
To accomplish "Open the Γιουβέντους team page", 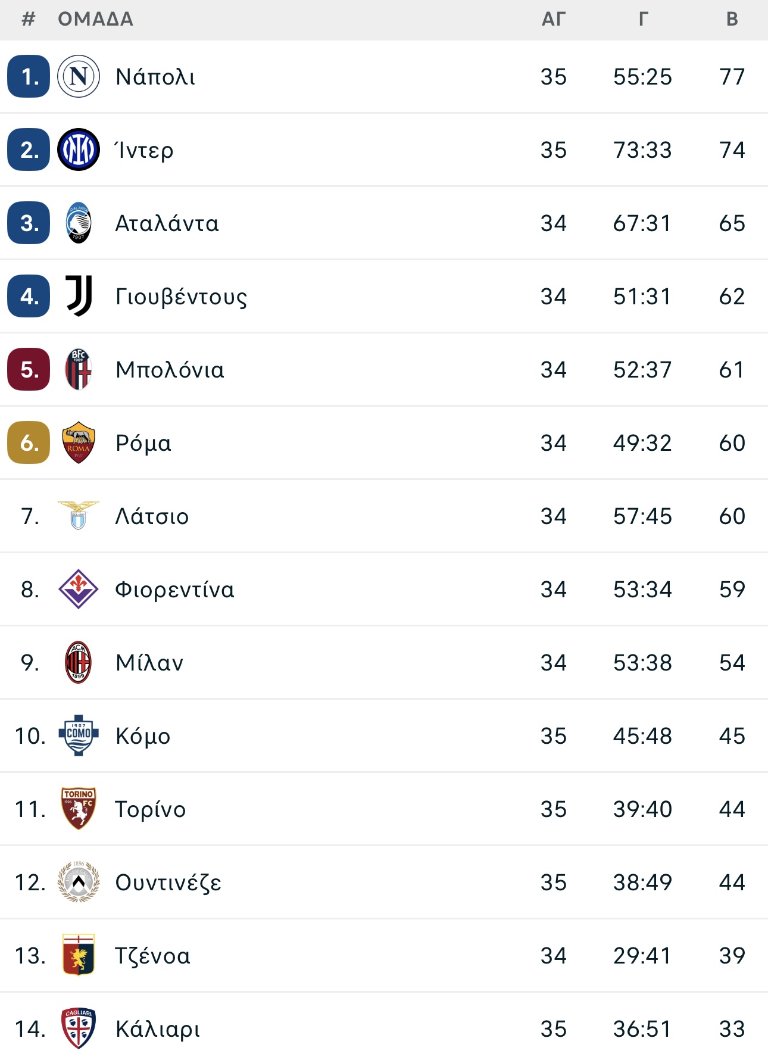I will point(182,297).
